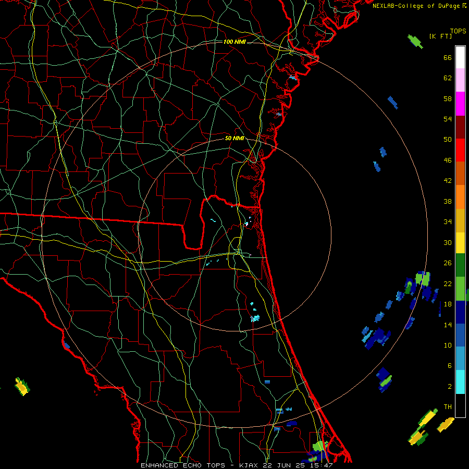Choose the navy blue legend band
The width and height of the screenshot is (469, 469).
pyautogui.click(x=460, y=312)
